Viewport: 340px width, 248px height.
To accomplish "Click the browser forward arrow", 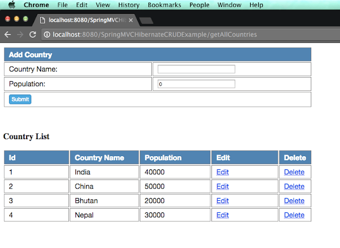I will tap(20, 35).
